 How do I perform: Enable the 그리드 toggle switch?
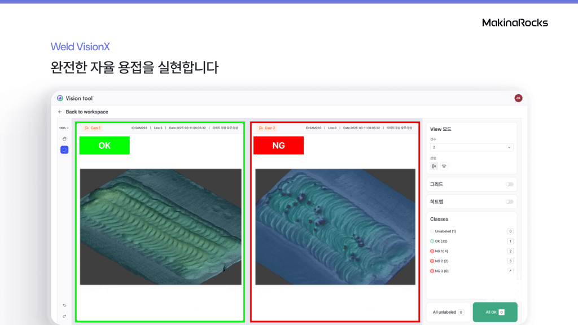pyautogui.click(x=510, y=184)
